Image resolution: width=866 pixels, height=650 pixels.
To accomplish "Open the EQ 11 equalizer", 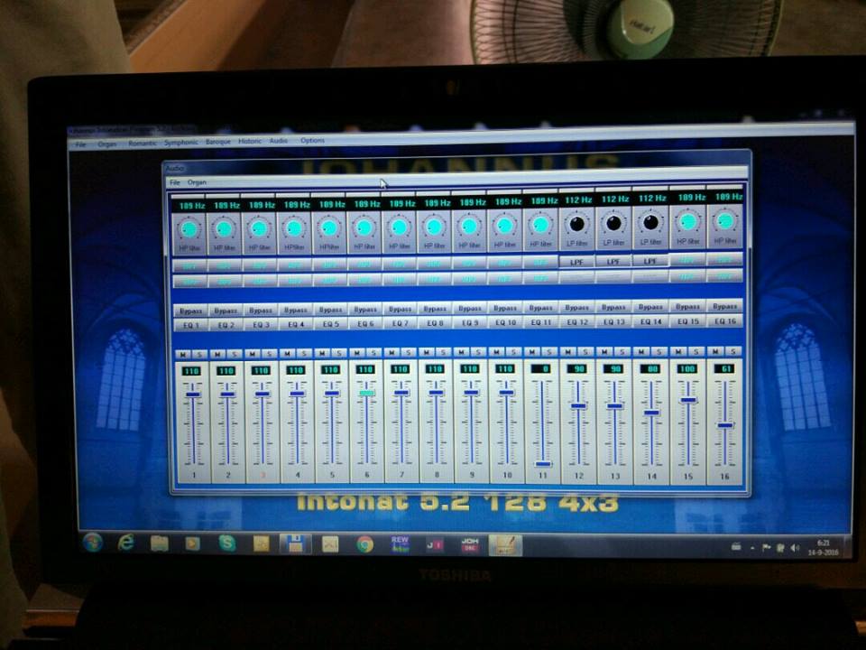I will (540, 322).
